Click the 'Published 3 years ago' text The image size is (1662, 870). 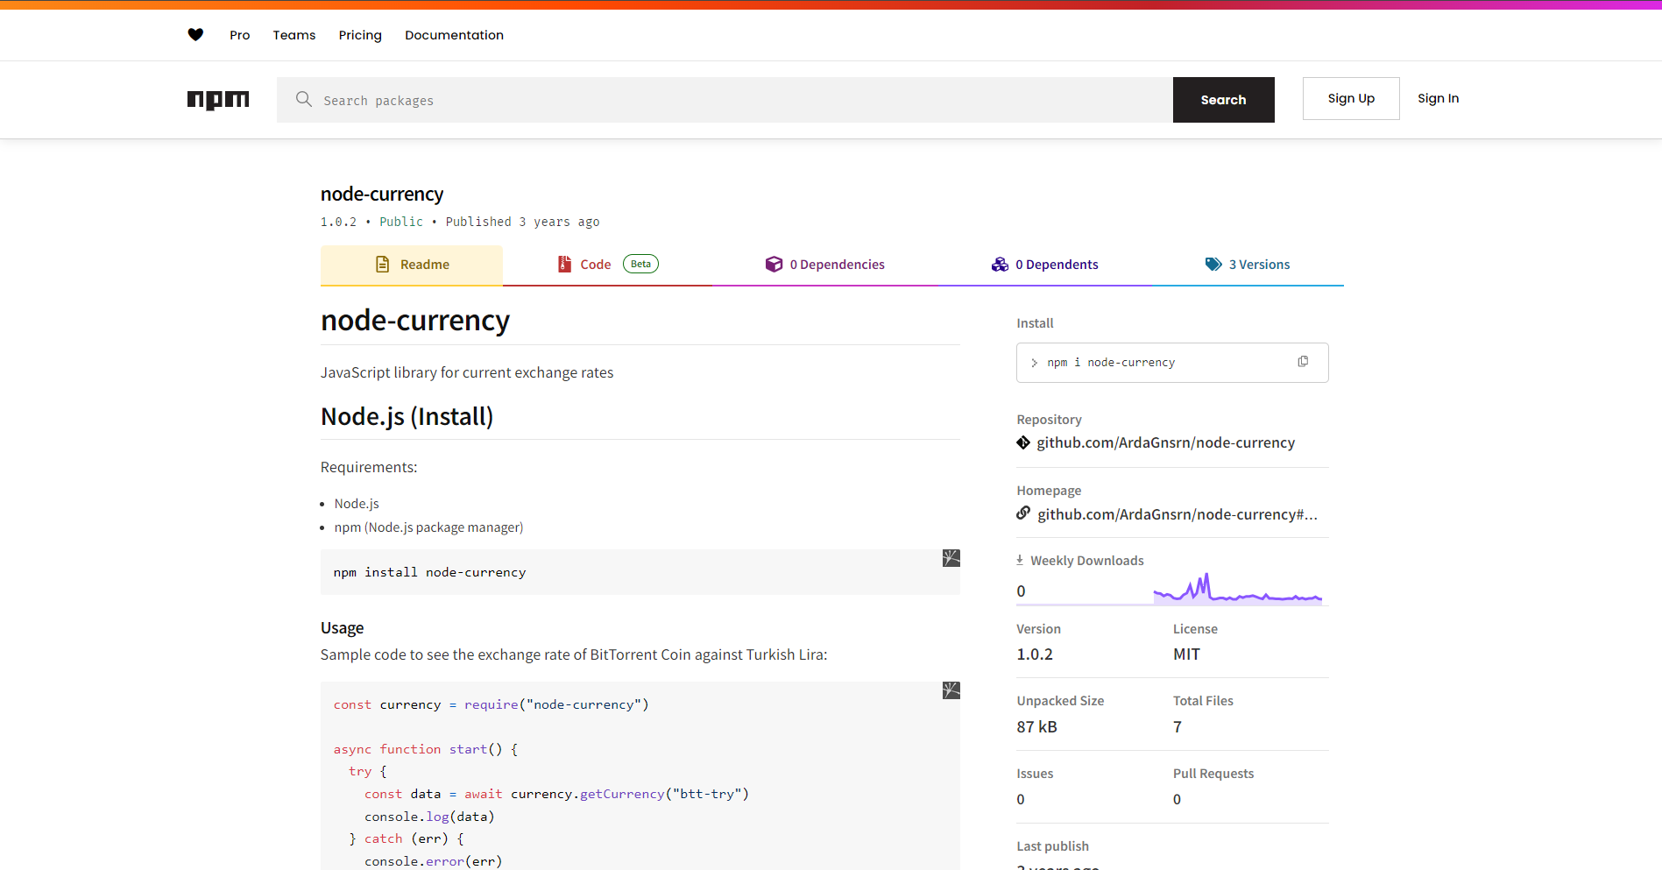523,222
